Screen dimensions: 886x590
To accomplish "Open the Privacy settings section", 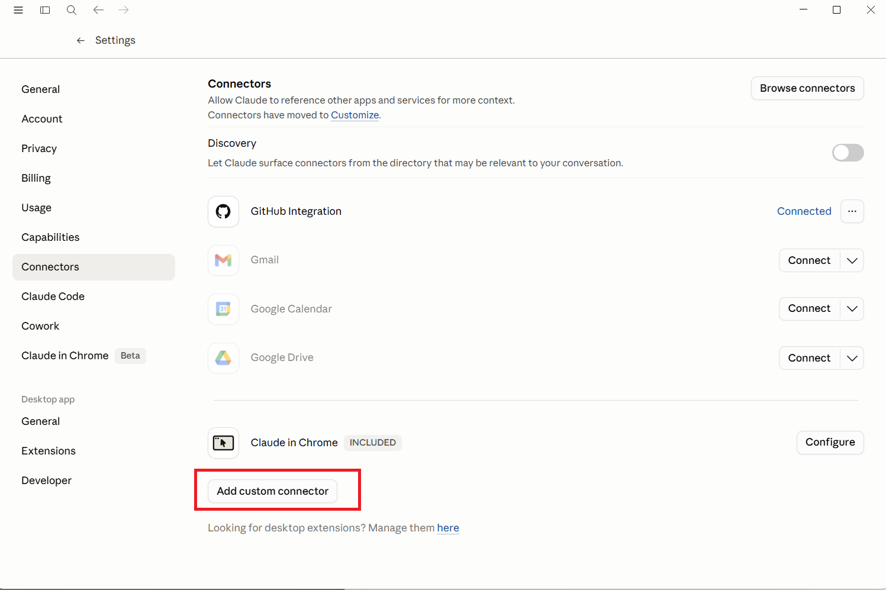I will (94, 149).
